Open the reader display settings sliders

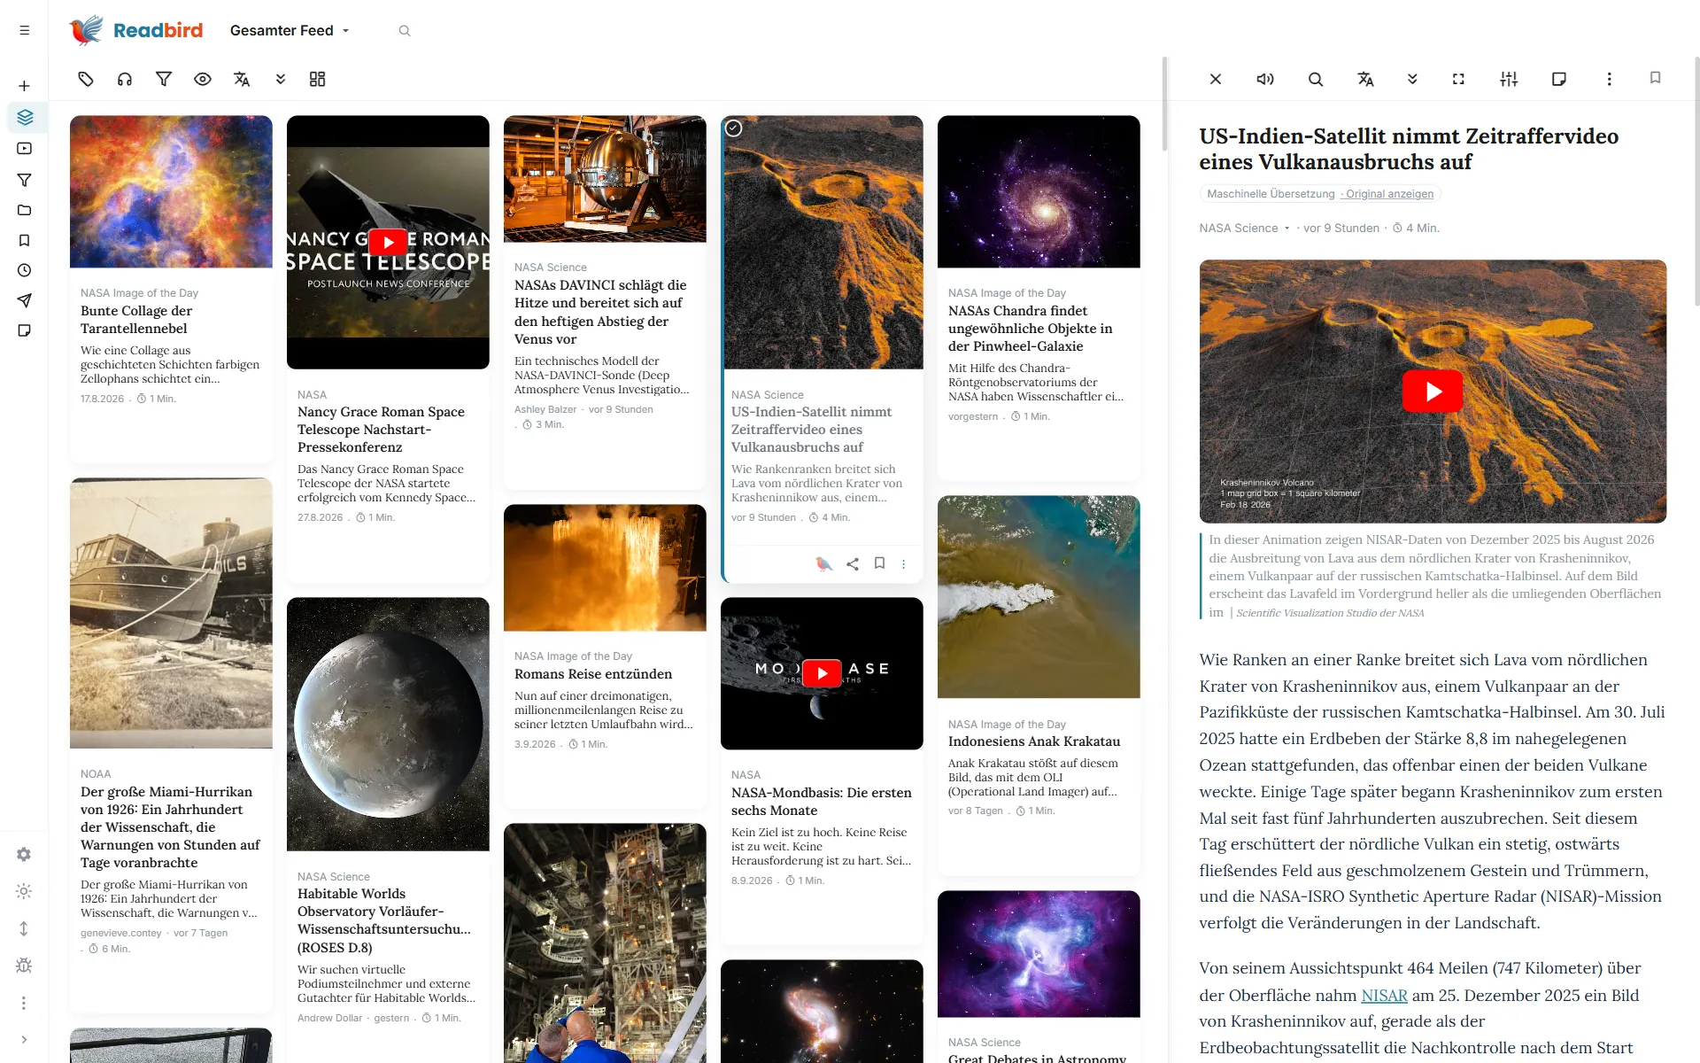[1509, 79]
